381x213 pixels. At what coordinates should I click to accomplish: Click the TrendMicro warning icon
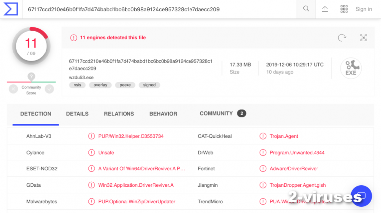pyautogui.click(x=263, y=201)
